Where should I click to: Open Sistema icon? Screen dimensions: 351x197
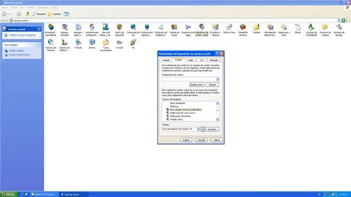[x=92, y=44]
